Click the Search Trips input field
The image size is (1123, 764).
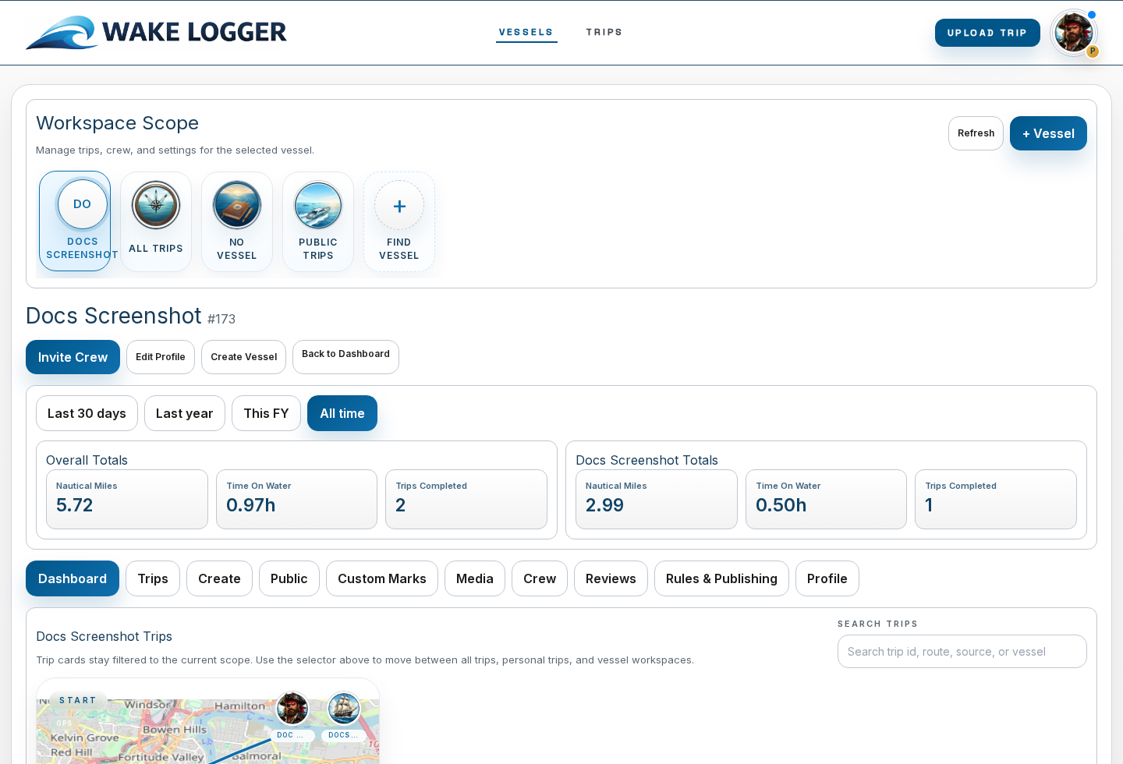962,652
